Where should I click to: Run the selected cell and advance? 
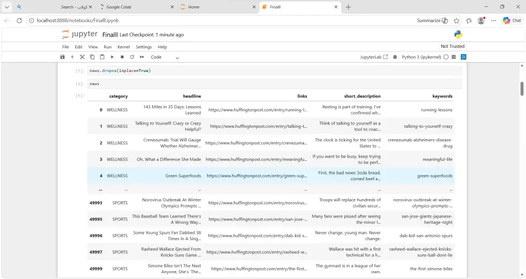point(112,57)
